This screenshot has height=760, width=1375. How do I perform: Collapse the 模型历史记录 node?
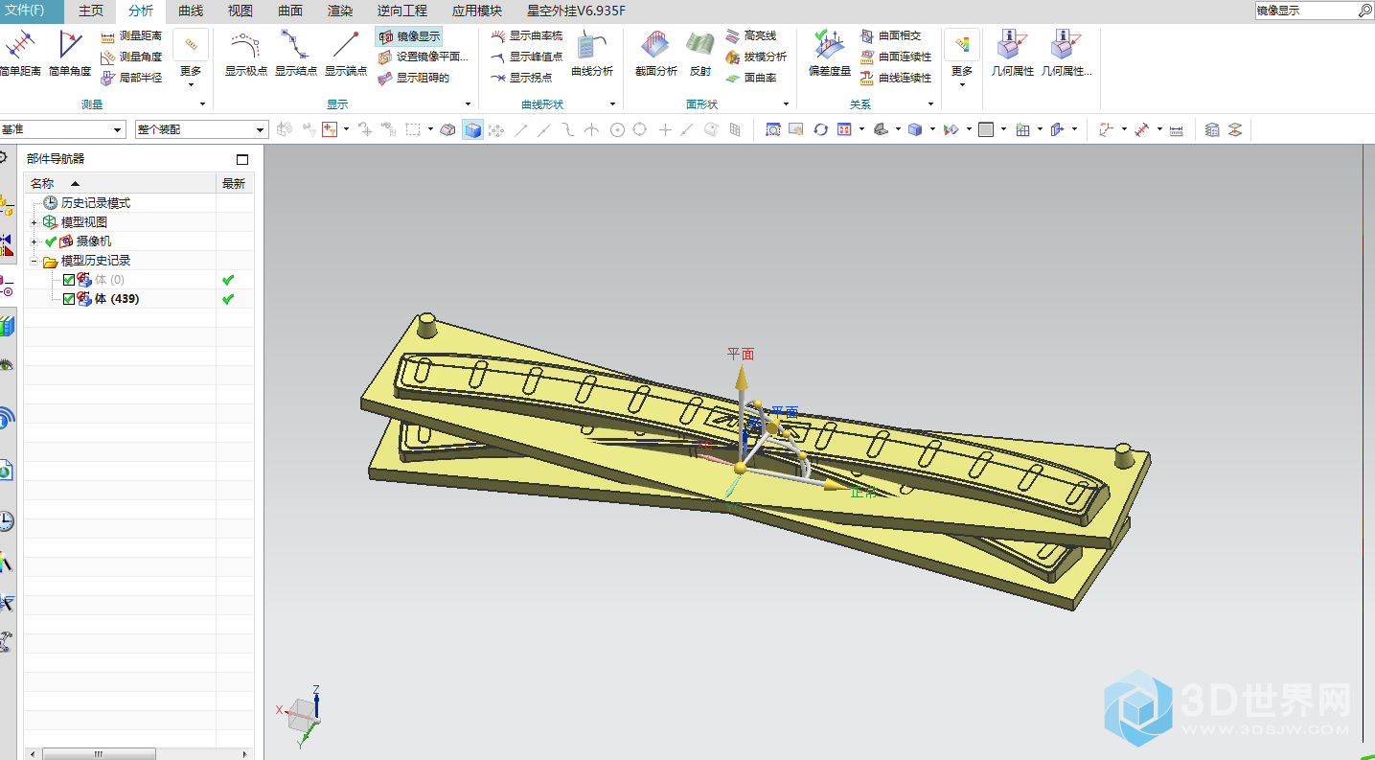point(34,261)
